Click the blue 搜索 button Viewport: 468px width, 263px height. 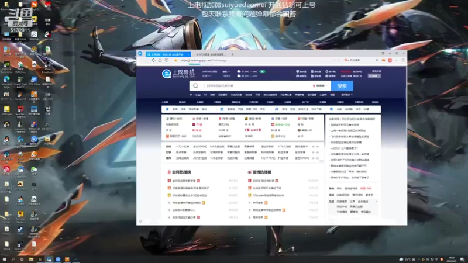pyautogui.click(x=342, y=86)
